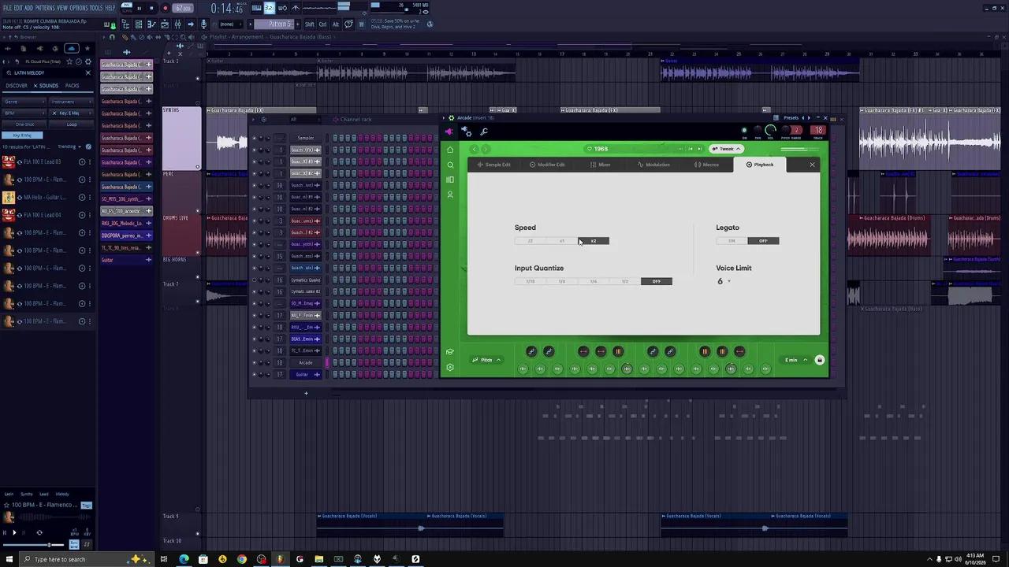Viewport: 1009px width, 567px height.
Task: Open the Arcade library sidebar icon
Action: pyautogui.click(x=450, y=180)
